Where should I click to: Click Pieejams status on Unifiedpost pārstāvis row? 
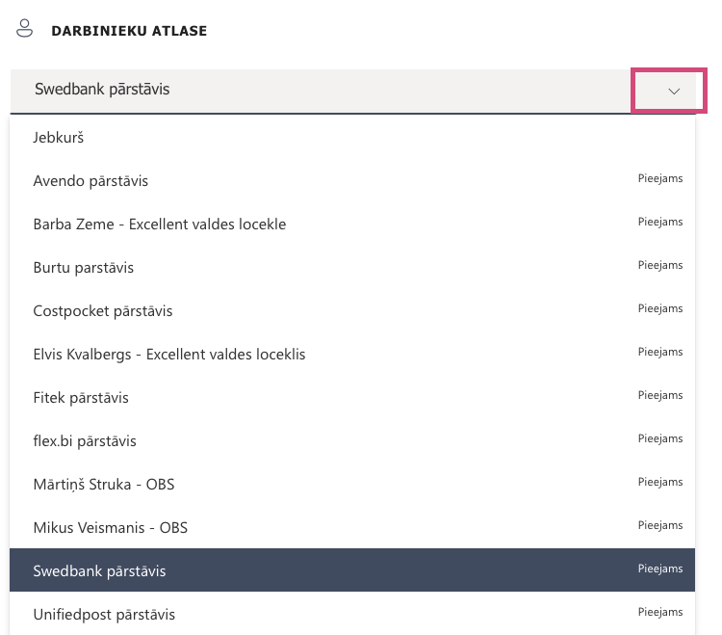coord(660,613)
